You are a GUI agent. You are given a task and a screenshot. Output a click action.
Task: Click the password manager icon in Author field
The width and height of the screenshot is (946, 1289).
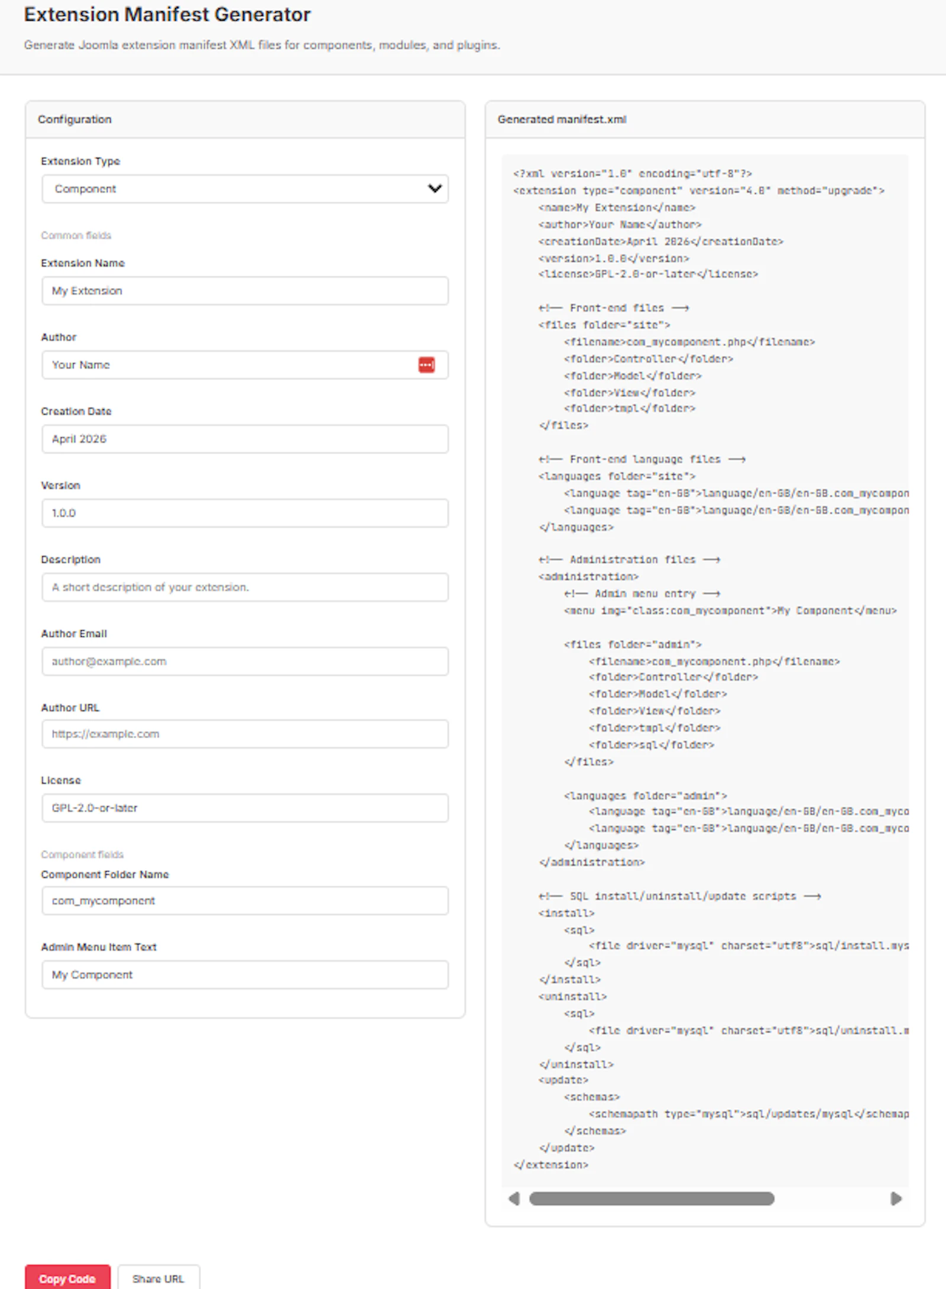coord(426,365)
